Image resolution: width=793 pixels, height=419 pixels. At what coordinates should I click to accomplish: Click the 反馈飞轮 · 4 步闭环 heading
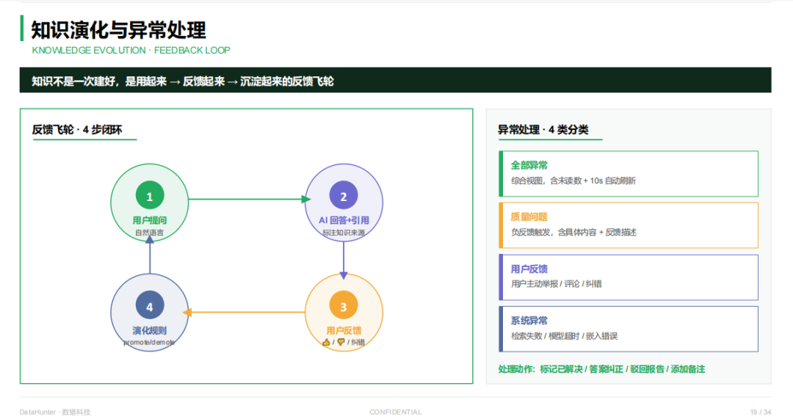pos(77,130)
